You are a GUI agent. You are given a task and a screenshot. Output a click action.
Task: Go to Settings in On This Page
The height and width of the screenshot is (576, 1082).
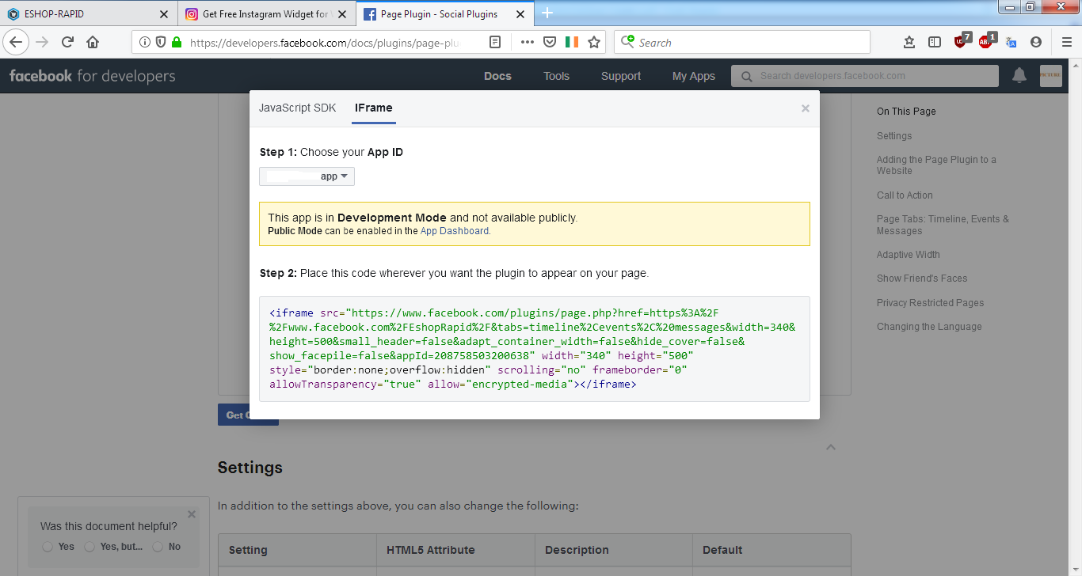point(894,136)
